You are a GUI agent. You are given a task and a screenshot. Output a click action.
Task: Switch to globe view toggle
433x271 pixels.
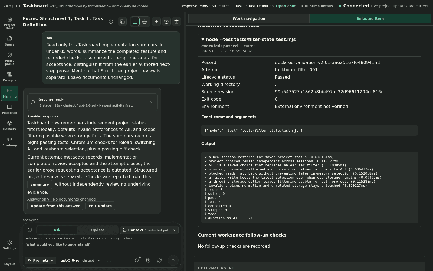pos(145,22)
